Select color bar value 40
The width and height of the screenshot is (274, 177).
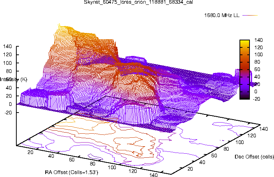point(257,77)
